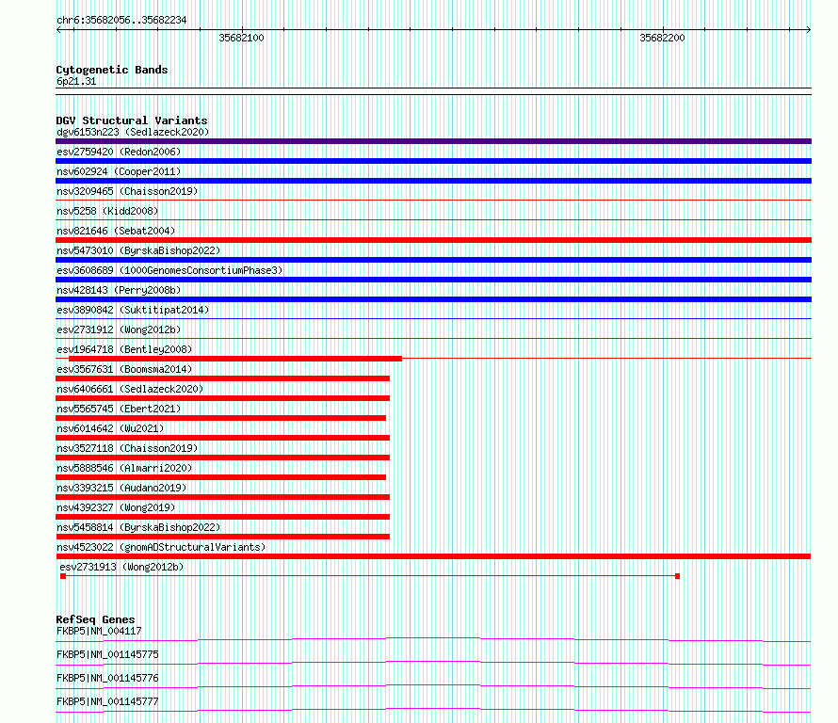Click the red bar under nsv5458814

click(223, 537)
